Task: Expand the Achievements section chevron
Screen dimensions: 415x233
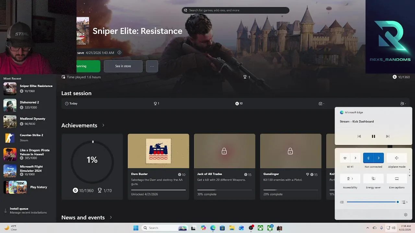Action: click(103, 125)
